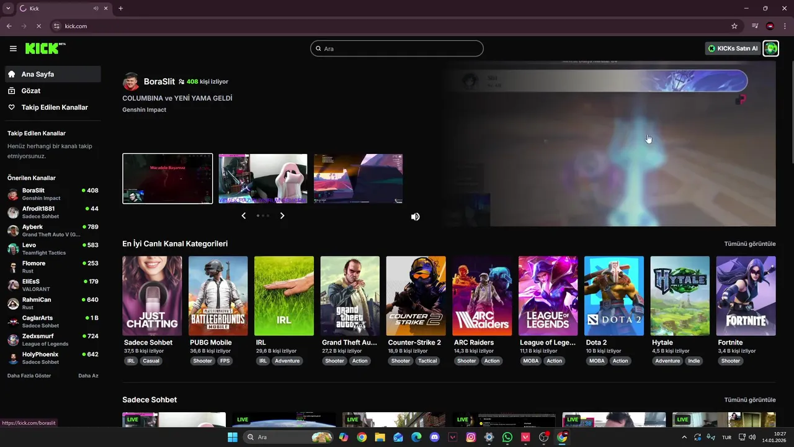Click the Indie tag under Hytale
Viewport: 794px width, 447px height.
pos(694,361)
